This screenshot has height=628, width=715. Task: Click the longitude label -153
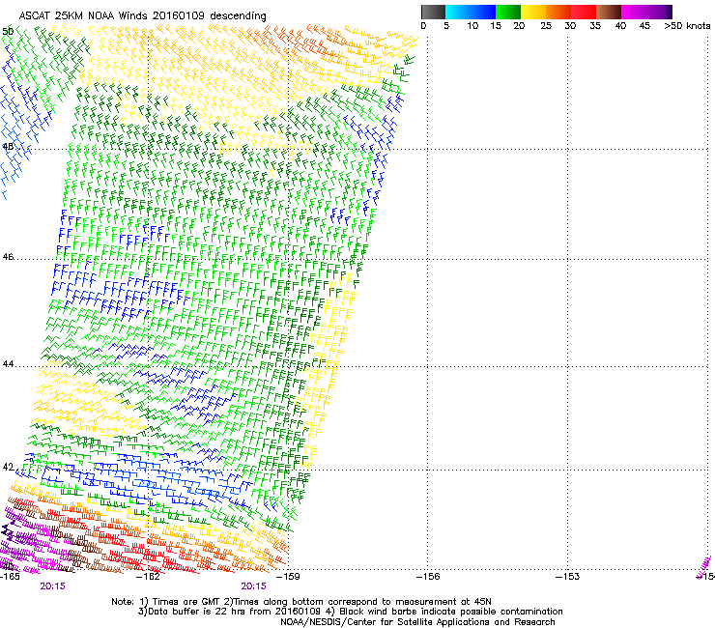pos(568,577)
